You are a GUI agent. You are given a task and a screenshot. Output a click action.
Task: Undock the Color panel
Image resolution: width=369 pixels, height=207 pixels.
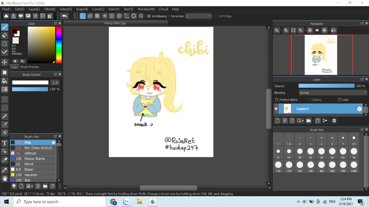pos(55,23)
